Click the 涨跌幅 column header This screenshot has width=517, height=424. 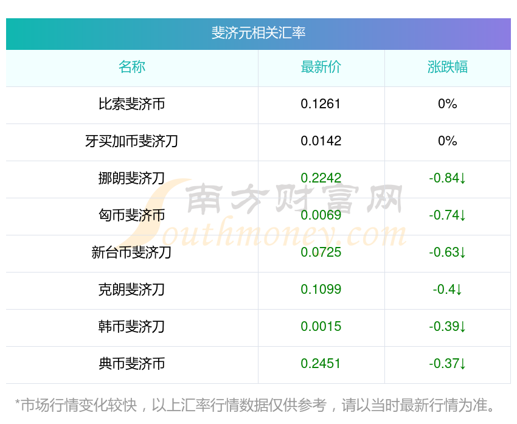448,67
